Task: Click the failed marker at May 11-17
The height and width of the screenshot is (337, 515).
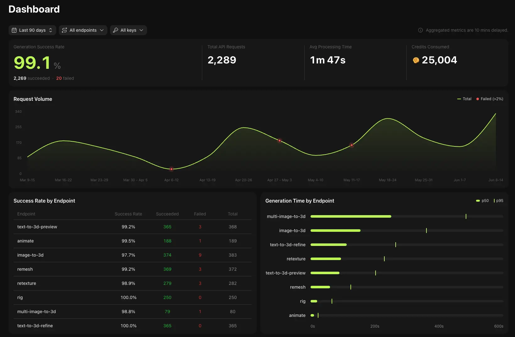Action: coord(352,145)
